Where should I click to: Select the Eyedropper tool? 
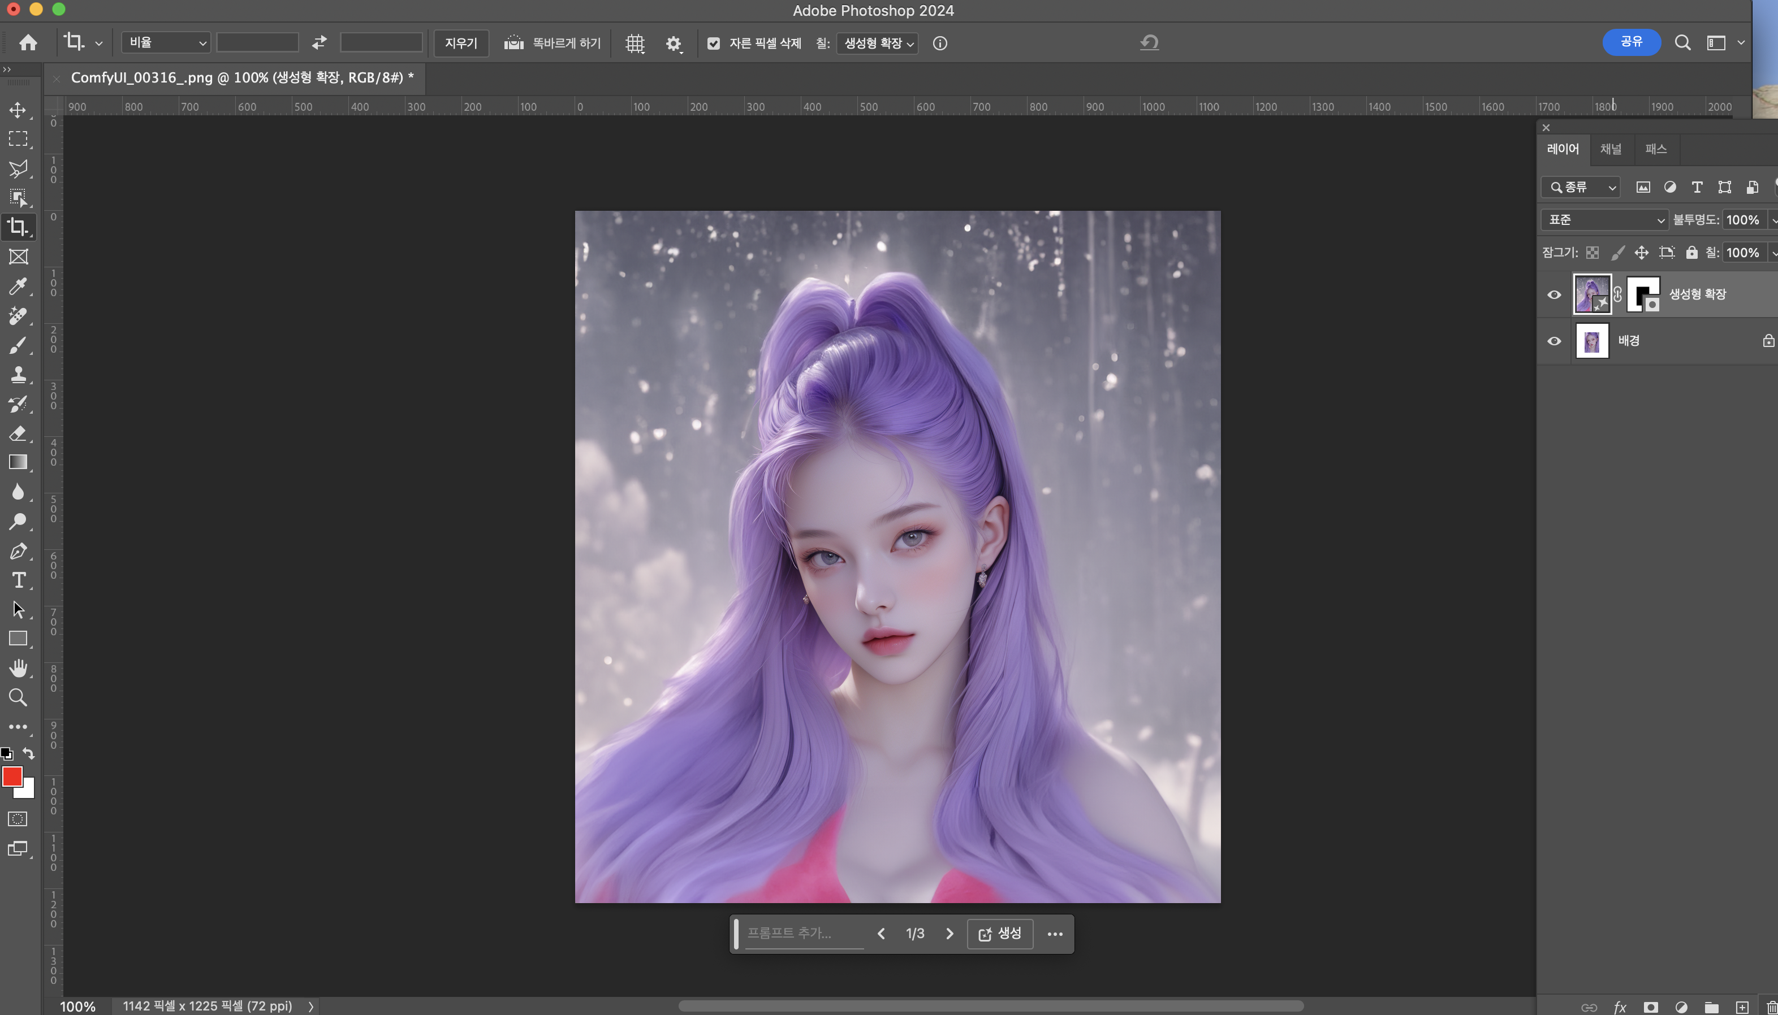tap(18, 286)
